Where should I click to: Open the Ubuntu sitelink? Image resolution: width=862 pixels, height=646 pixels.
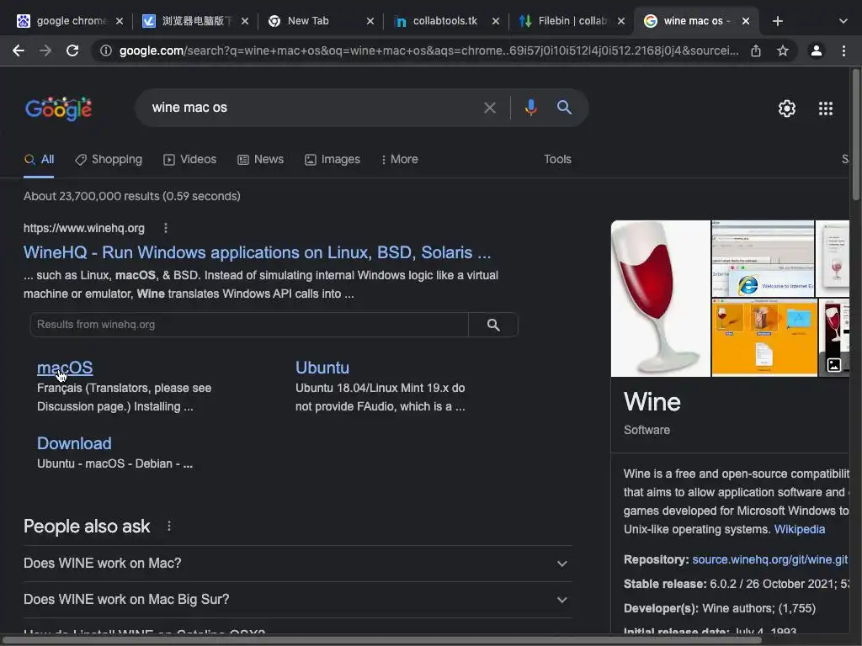(x=322, y=368)
